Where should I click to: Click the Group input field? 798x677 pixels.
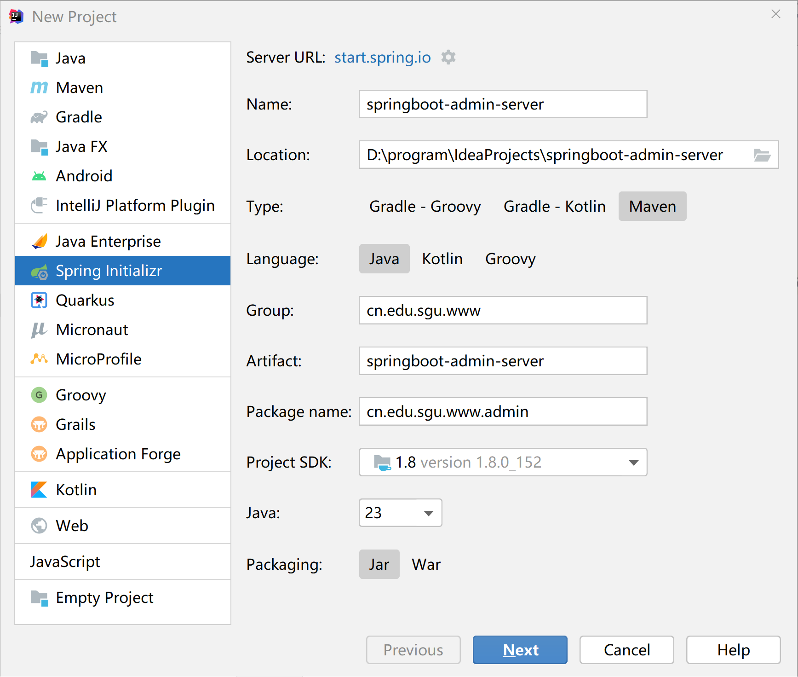[x=502, y=310]
